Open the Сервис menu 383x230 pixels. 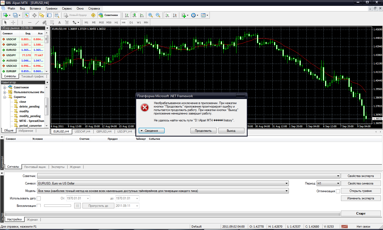[x=67, y=9]
